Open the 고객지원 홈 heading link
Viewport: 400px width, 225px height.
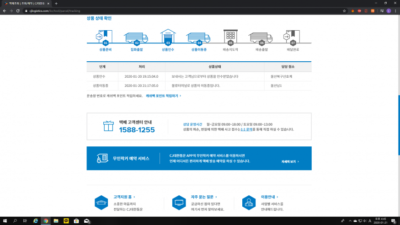[124, 197]
